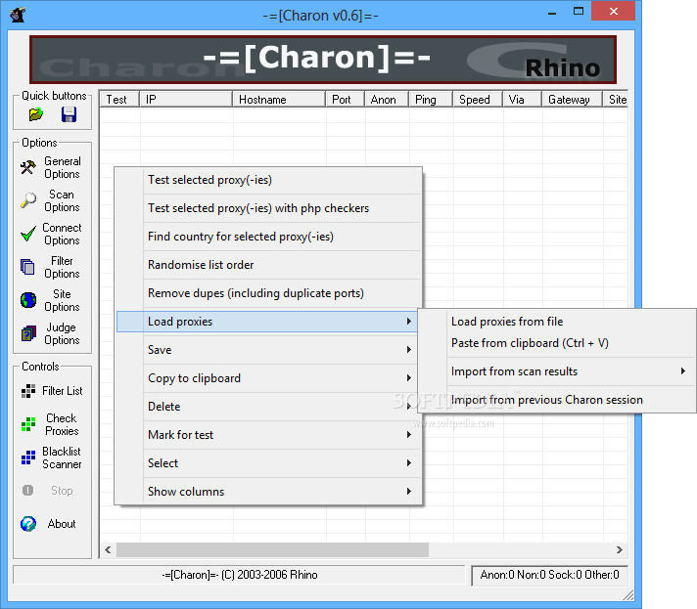This screenshot has width=697, height=609.
Task: Click the Charon app icon in title bar
Action: coord(18,15)
